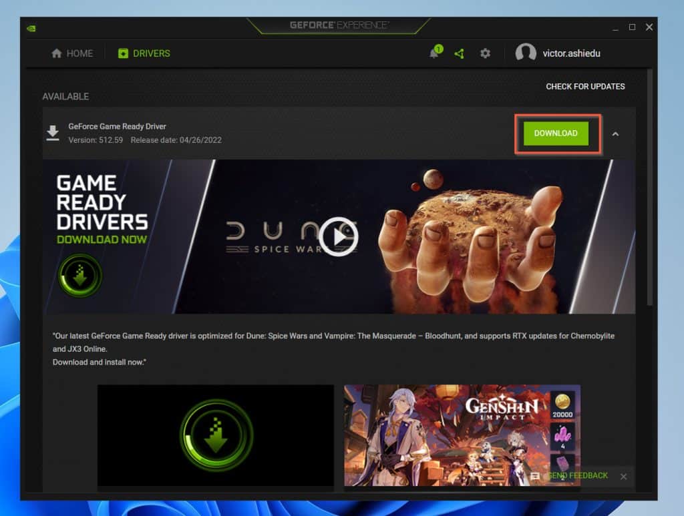This screenshot has height=516, width=684.
Task: Click the DOWNLOAD NOW banner text
Action: [102, 239]
